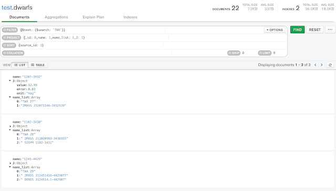
Task: Collapse J object in document 1207-3932
Action: 10,81
